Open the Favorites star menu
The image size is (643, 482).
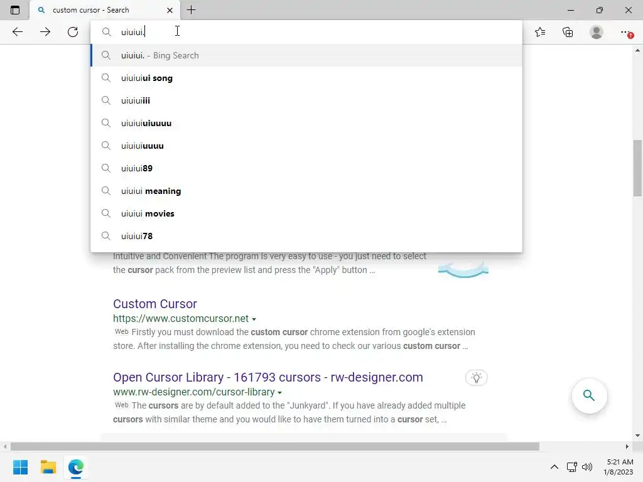click(540, 32)
